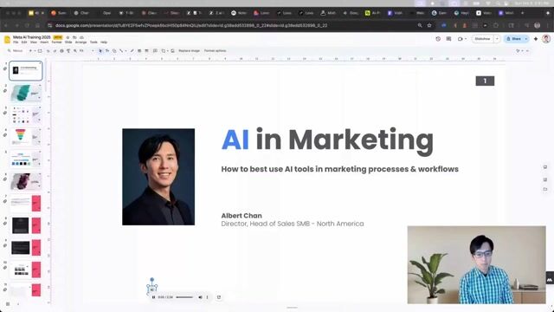Select slide 8 dark thumbnail
The width and height of the screenshot is (554, 312).
click(x=26, y=225)
